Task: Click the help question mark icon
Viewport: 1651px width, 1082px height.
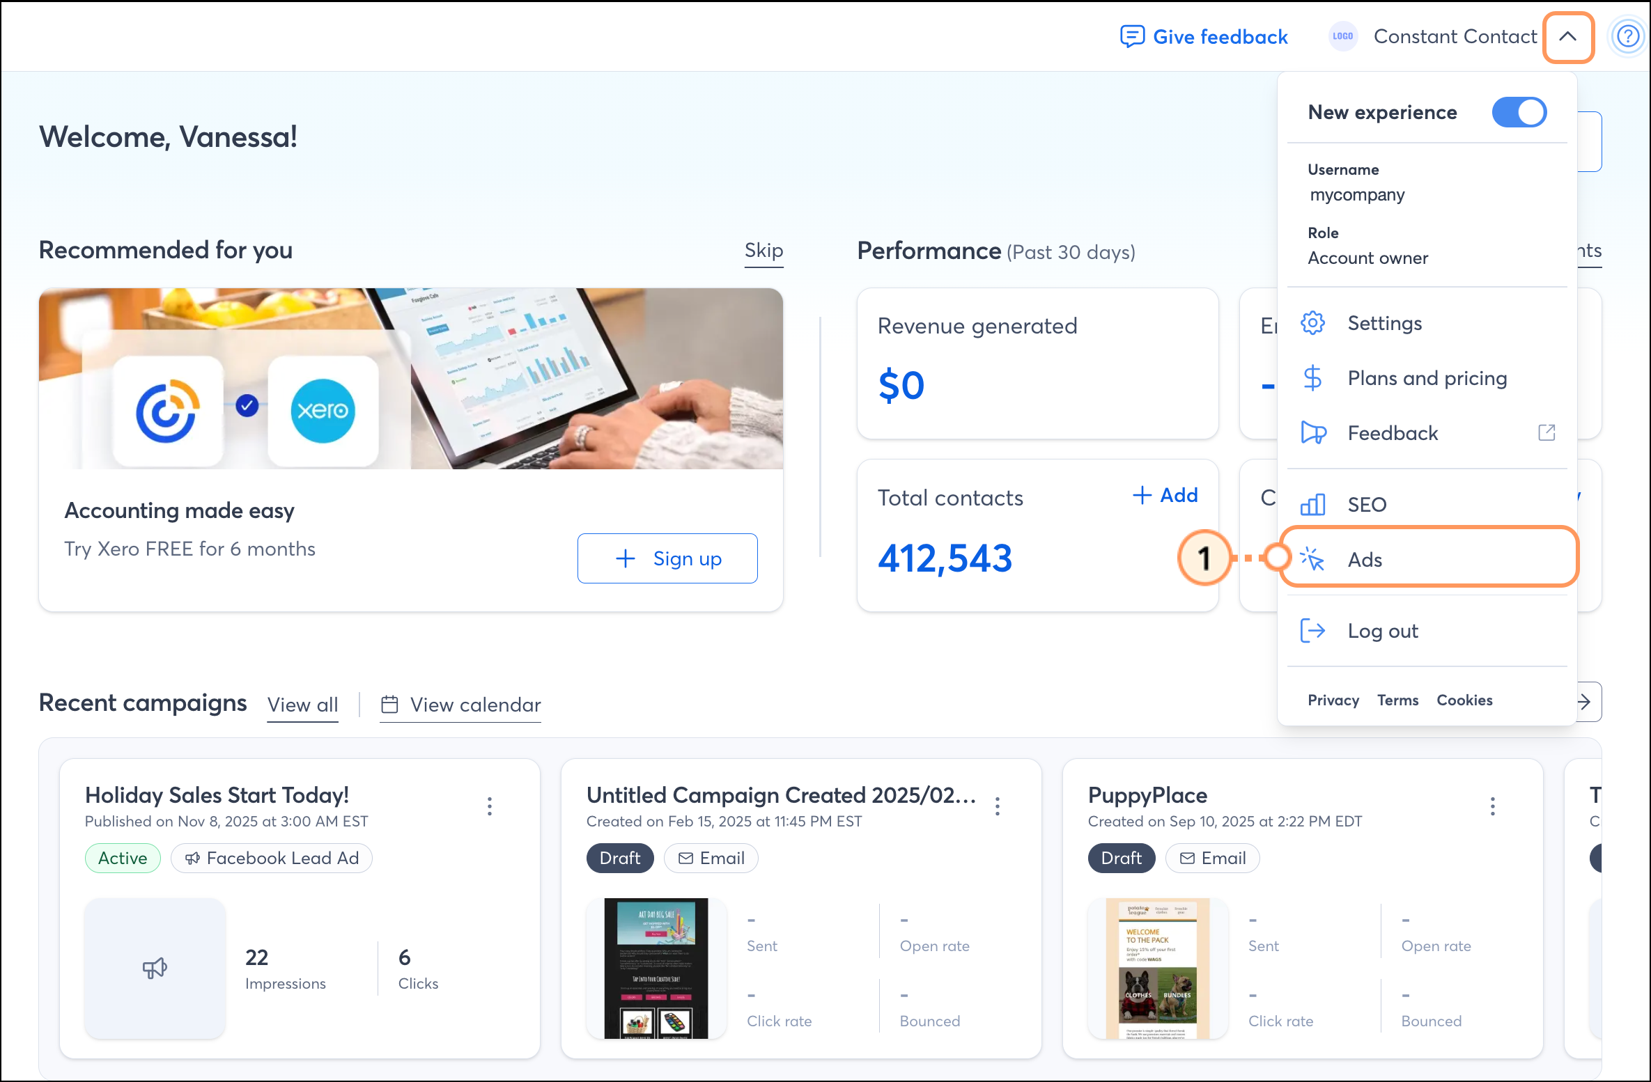Action: [x=1627, y=36]
